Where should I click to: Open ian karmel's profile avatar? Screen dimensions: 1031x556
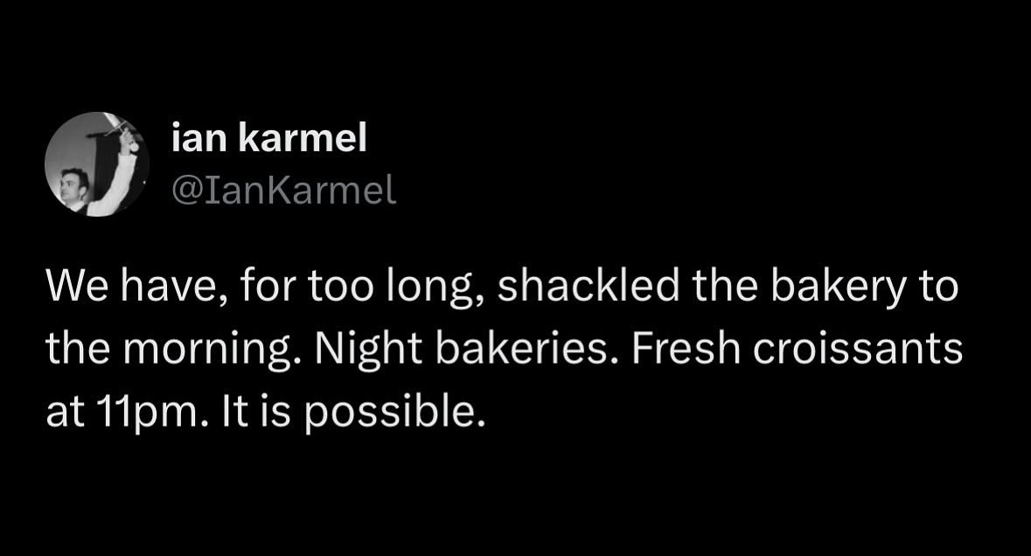click(x=96, y=163)
